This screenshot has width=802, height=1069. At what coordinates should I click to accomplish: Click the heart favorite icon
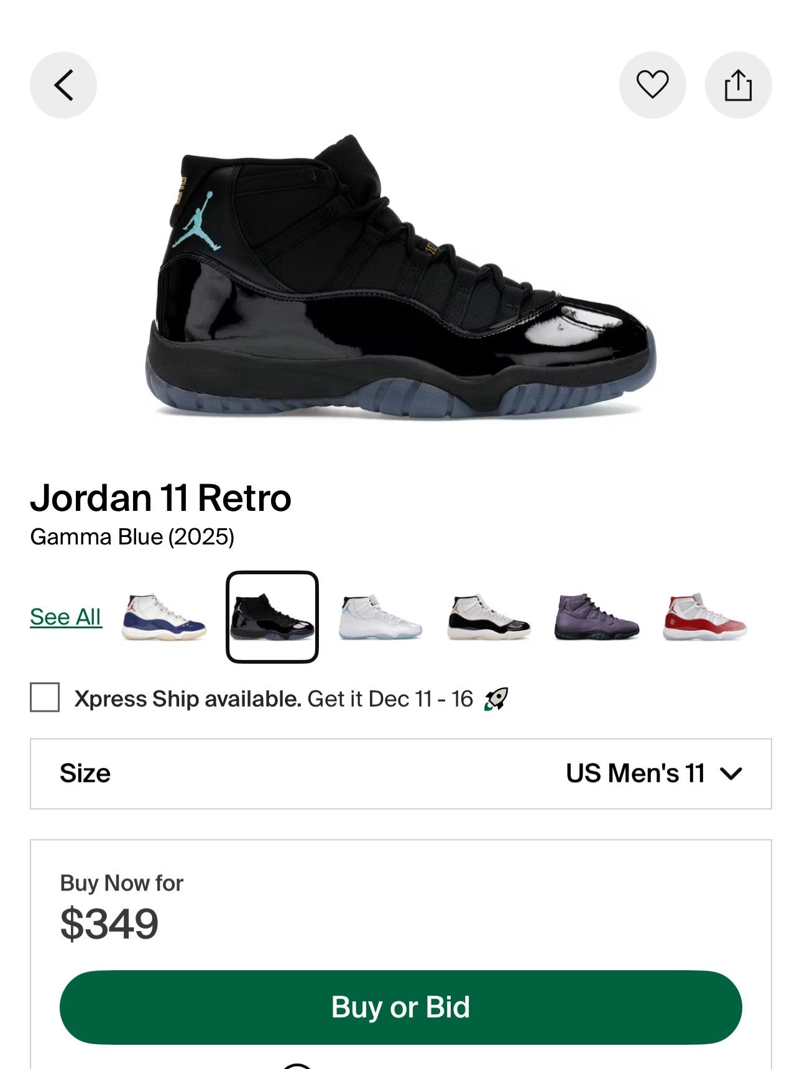tap(651, 85)
